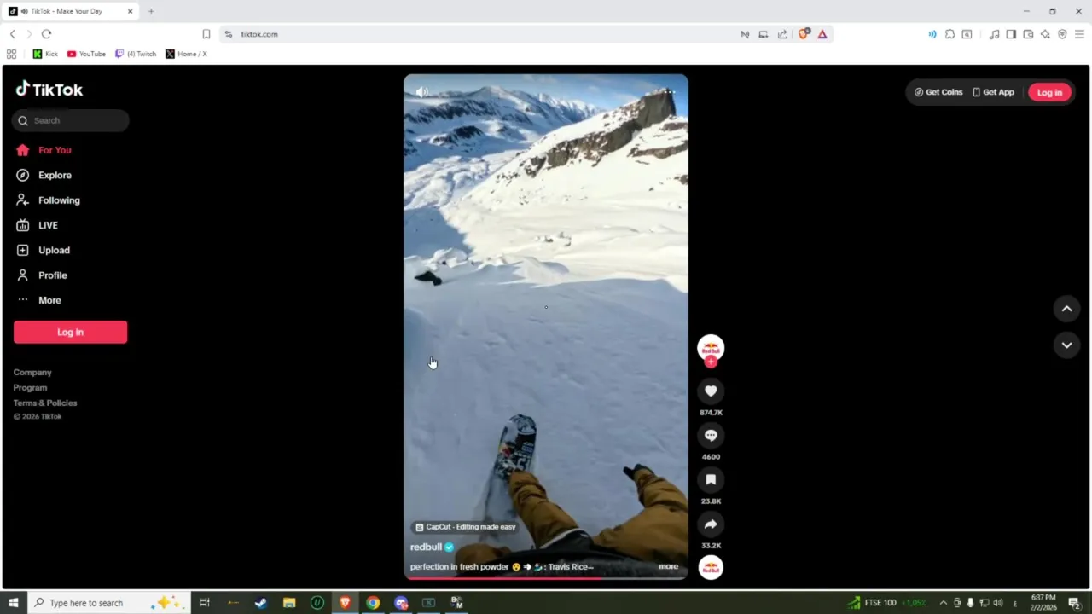Expand the caption with 'more'
This screenshot has height=614, width=1092.
(668, 566)
